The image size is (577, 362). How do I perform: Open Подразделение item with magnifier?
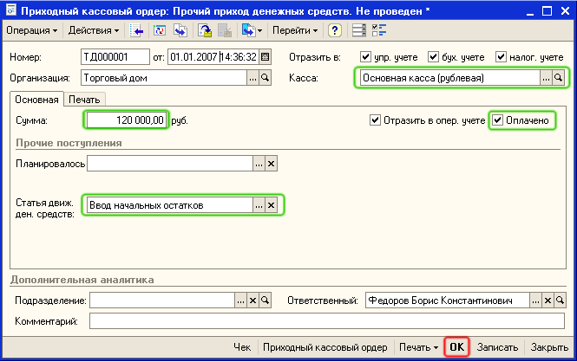[x=265, y=301]
